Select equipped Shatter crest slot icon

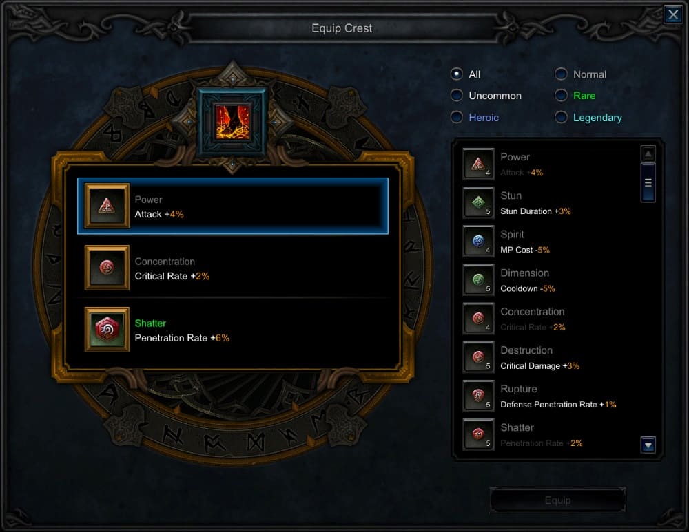click(x=107, y=329)
